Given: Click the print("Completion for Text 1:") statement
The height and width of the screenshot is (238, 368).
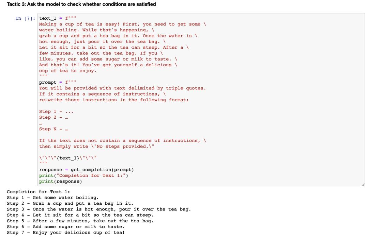Looking at the screenshot, I should (83, 175).
